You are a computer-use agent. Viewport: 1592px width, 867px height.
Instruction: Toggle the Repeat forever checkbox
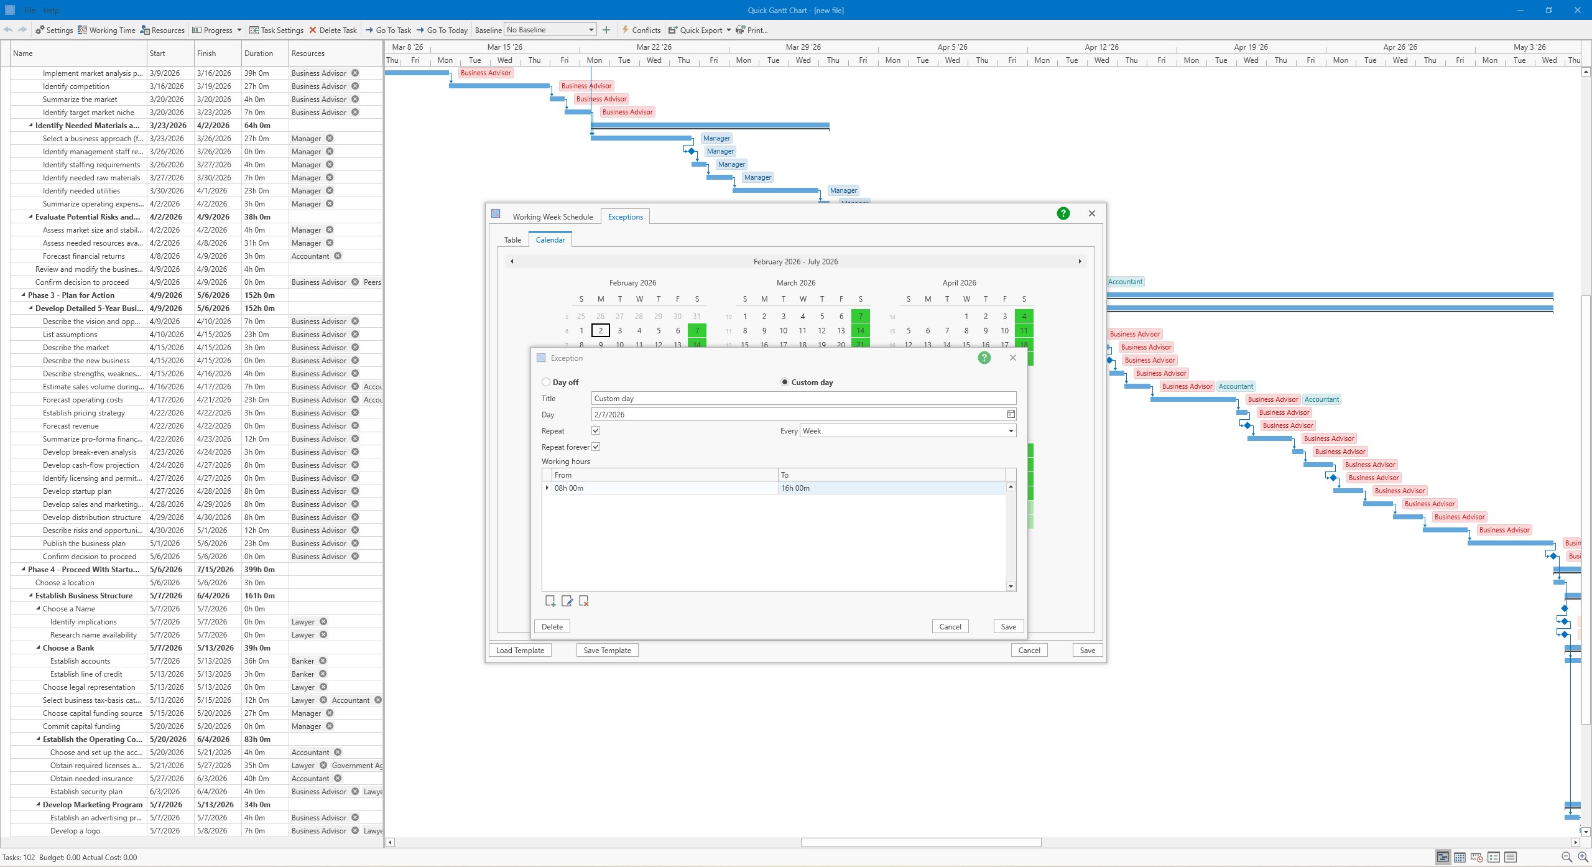pos(595,447)
